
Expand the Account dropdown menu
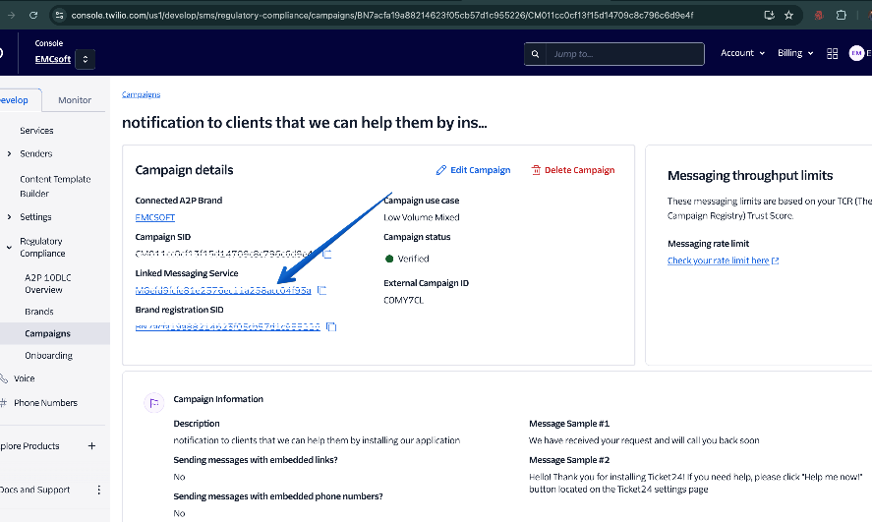pyautogui.click(x=742, y=53)
